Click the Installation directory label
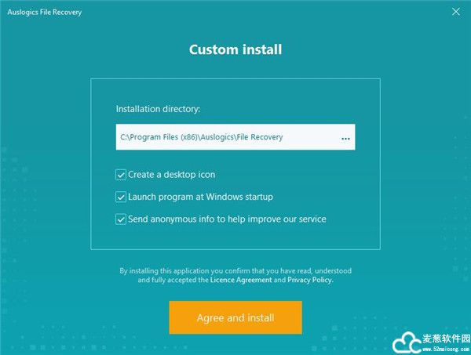 pyautogui.click(x=158, y=109)
